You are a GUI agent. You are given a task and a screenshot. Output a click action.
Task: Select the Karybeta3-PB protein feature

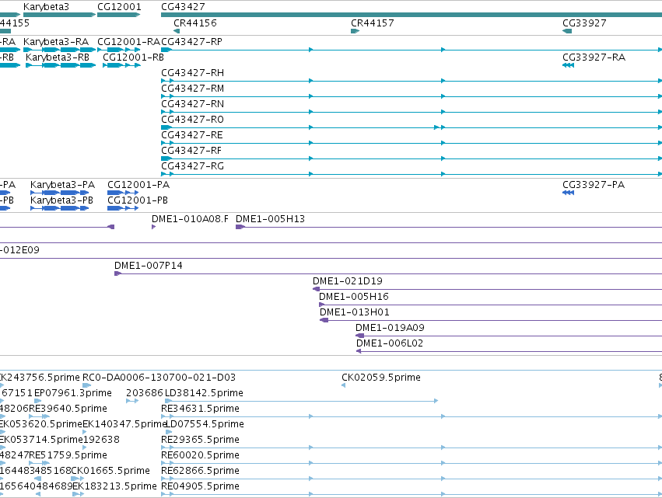coord(60,208)
